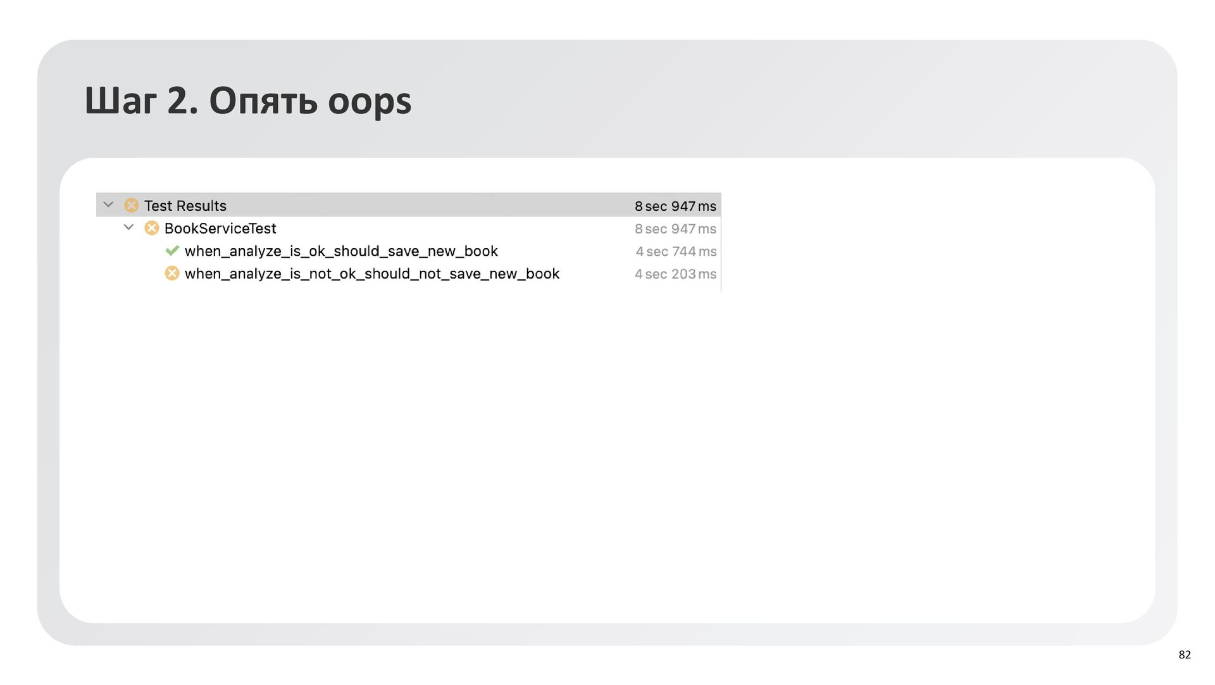The height and width of the screenshot is (685, 1215).
Task: Click orange failed icon of not_ok test
Action: point(172,273)
